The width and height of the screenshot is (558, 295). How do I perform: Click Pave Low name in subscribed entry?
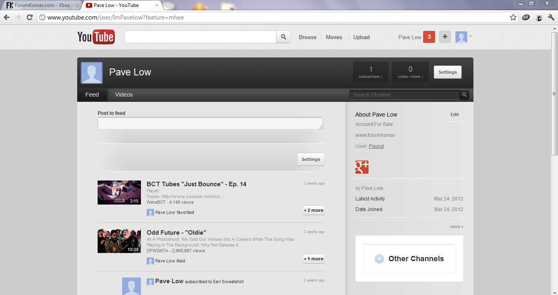[x=169, y=281]
